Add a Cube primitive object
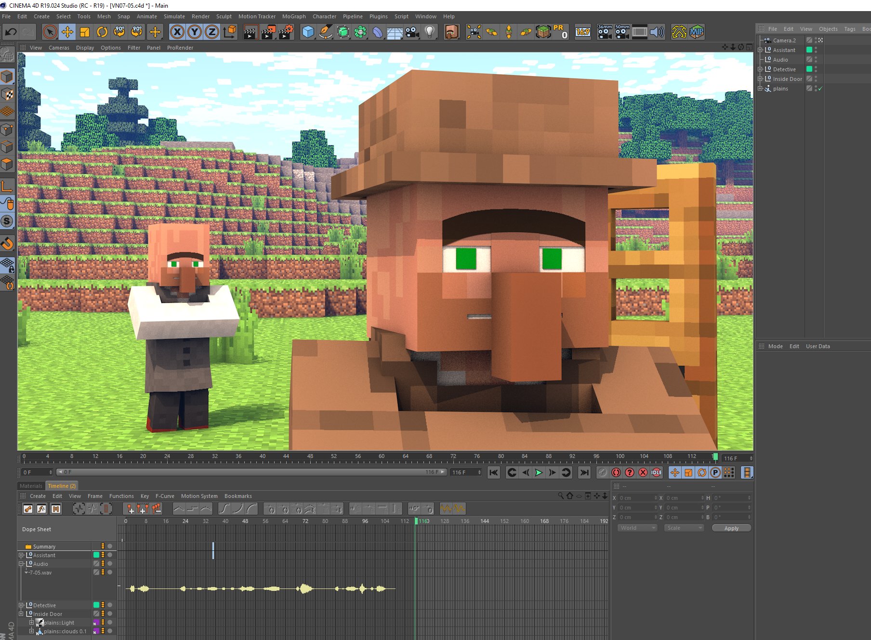 coord(308,32)
